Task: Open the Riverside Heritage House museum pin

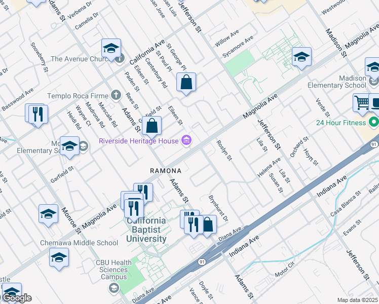Action: point(186,140)
